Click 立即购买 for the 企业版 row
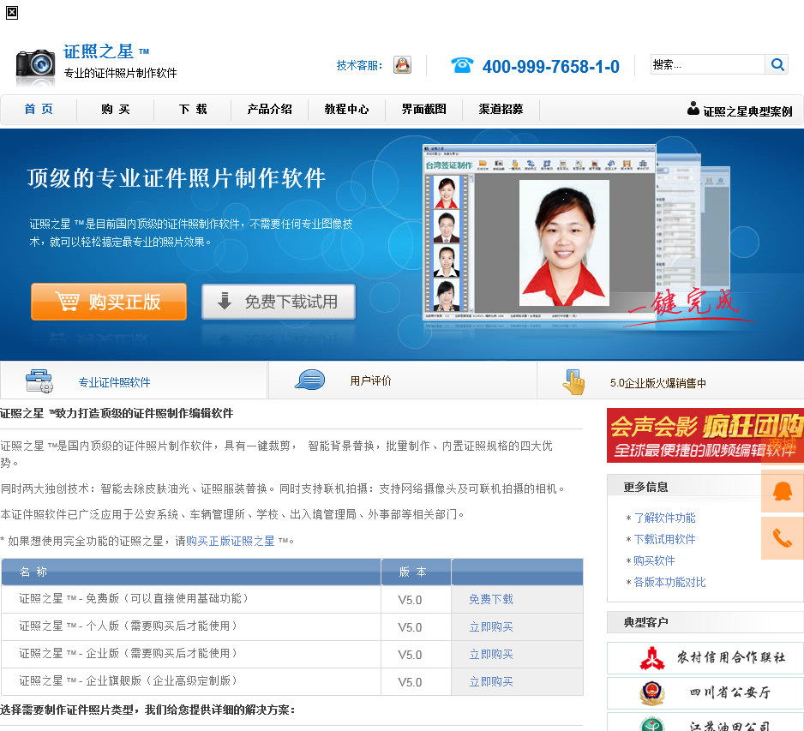Viewport: 804px width, 731px height. click(491, 654)
